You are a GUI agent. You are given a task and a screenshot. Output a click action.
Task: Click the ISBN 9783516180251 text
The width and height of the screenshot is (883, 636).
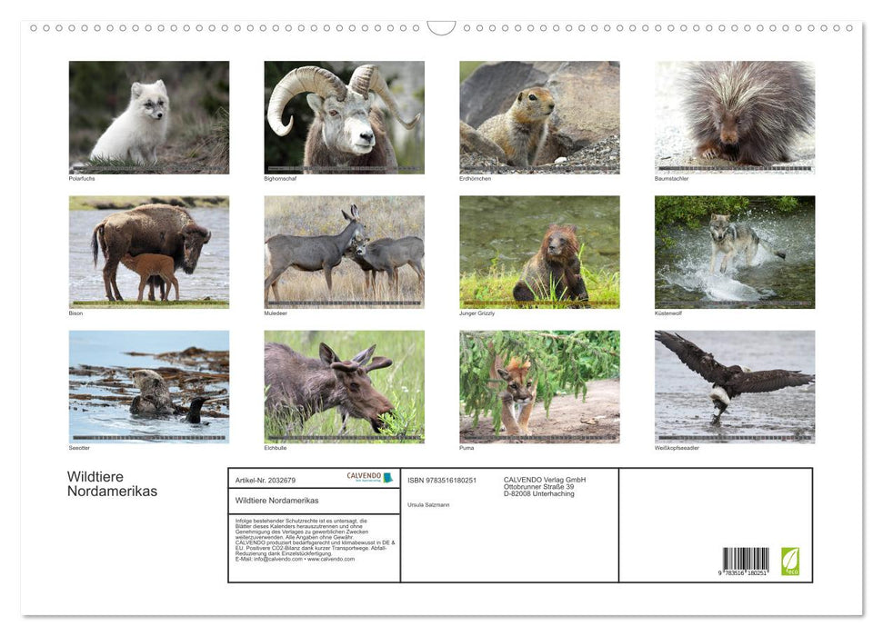pos(442,480)
